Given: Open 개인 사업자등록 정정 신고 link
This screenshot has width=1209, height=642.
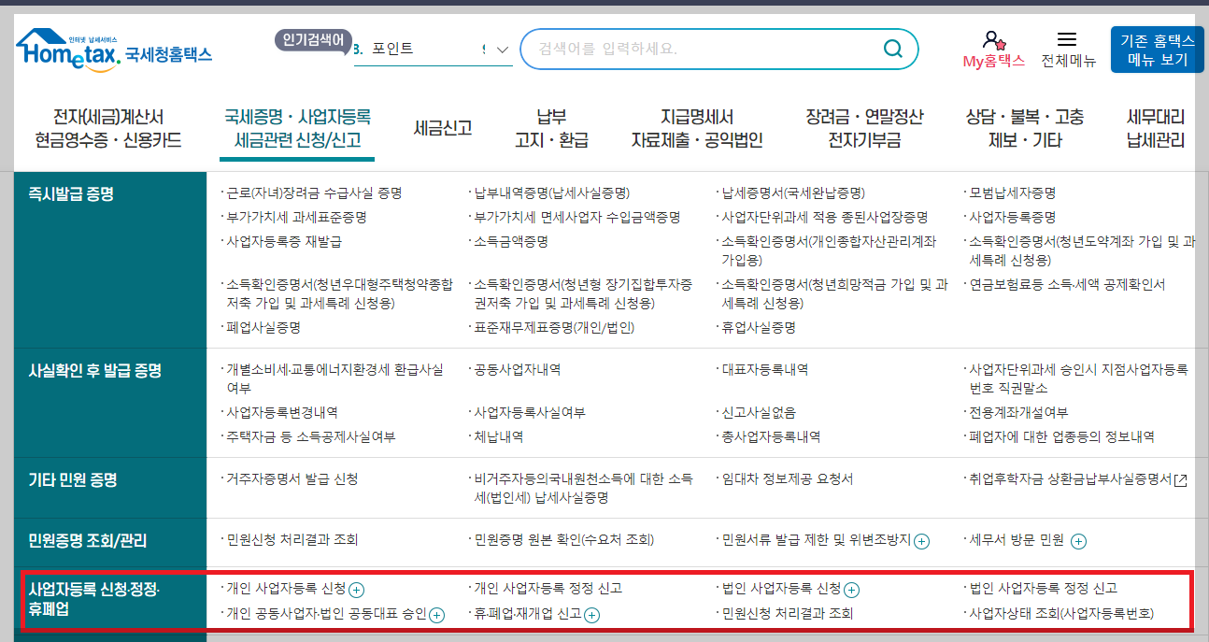Looking at the screenshot, I should (548, 589).
